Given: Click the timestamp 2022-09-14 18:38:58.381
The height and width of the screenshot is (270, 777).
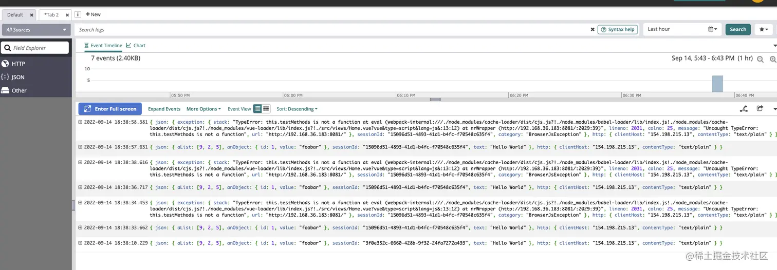Looking at the screenshot, I should click(x=116, y=122).
